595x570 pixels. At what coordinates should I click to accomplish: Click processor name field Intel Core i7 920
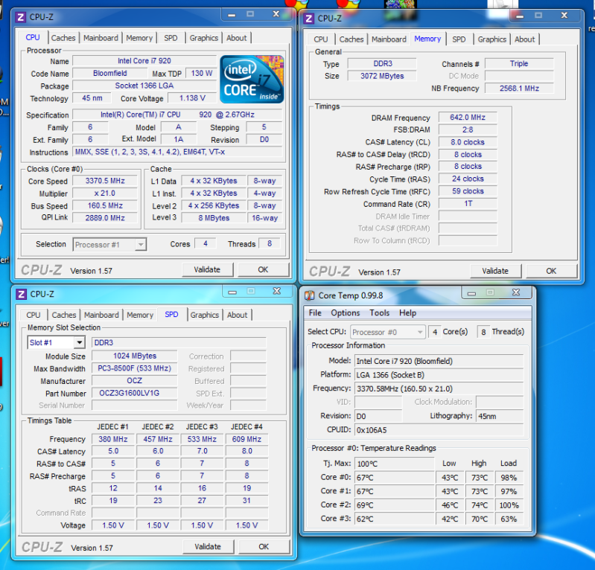(x=144, y=61)
